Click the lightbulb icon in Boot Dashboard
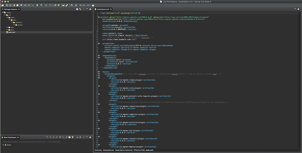 72,137
